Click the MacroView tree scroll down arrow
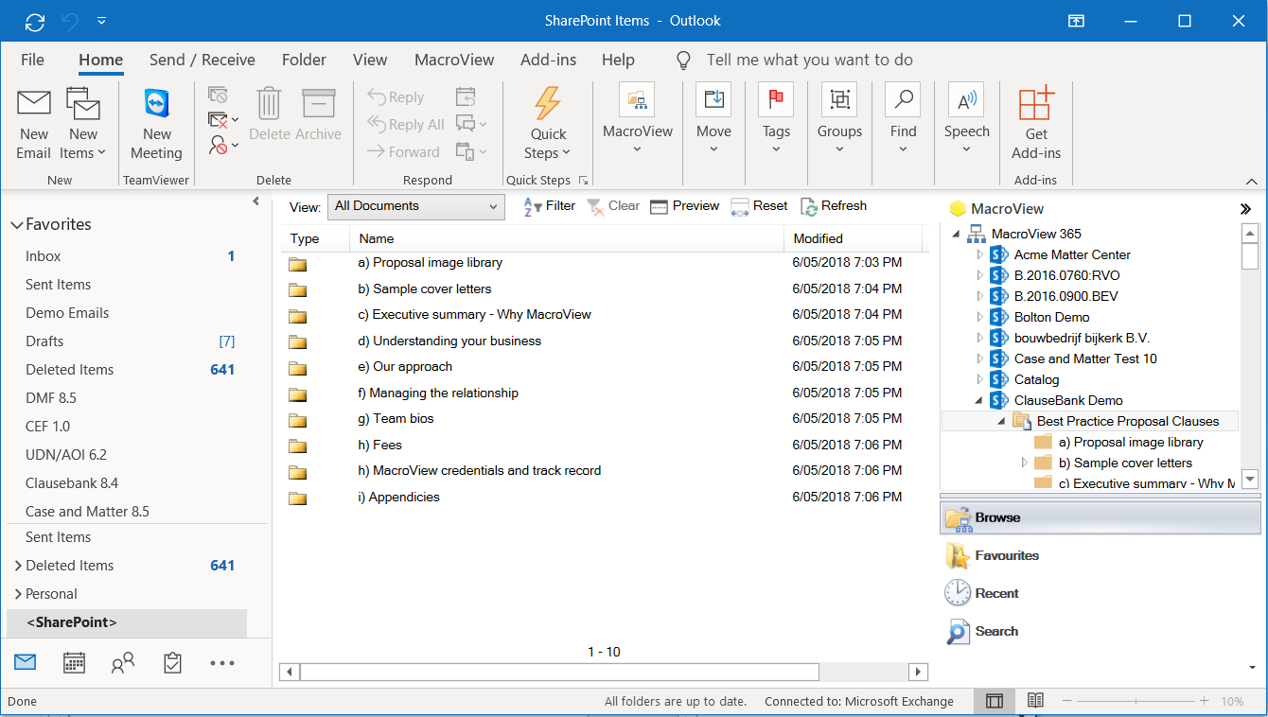The height and width of the screenshot is (717, 1268). 1250,481
